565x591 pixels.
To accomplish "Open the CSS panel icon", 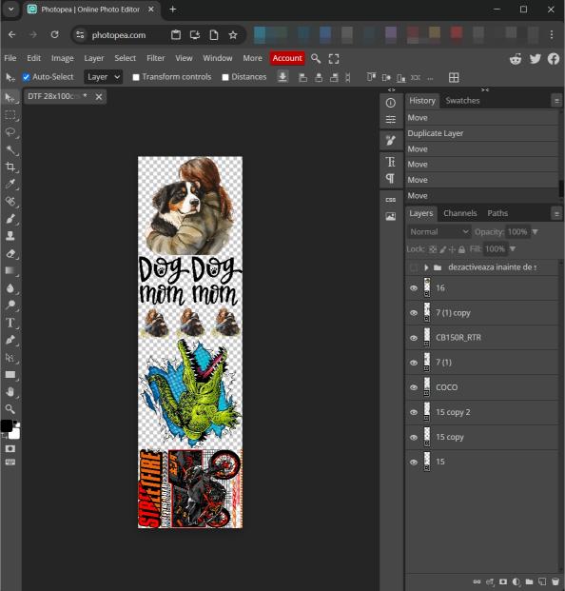I will tap(391, 200).
